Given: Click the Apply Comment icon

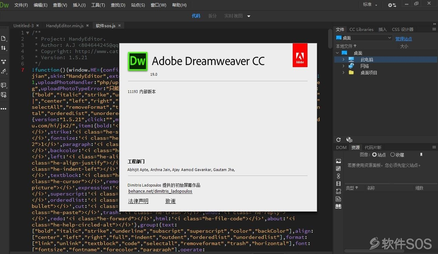Looking at the screenshot, I should coord(3,85).
